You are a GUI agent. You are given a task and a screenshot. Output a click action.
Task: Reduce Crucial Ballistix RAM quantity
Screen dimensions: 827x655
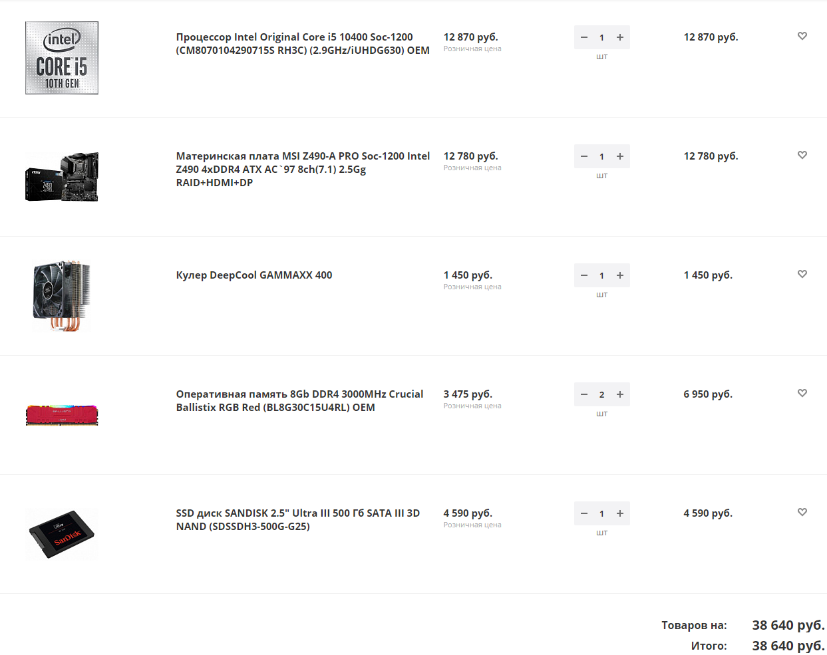[x=584, y=394]
